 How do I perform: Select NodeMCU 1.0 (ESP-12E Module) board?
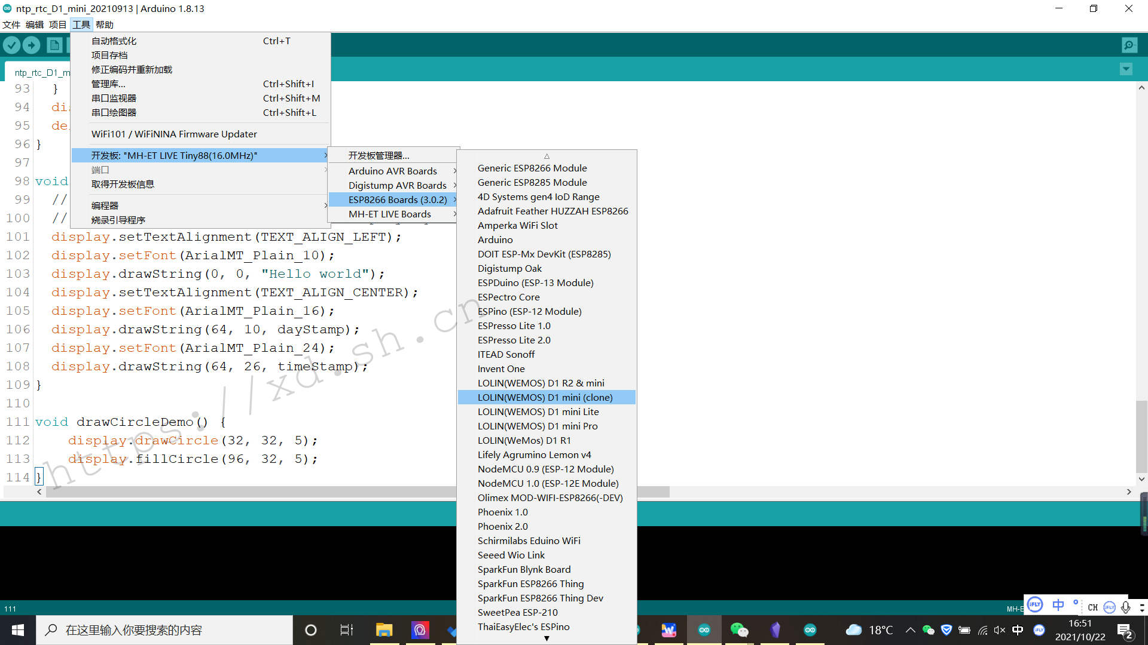548,483
